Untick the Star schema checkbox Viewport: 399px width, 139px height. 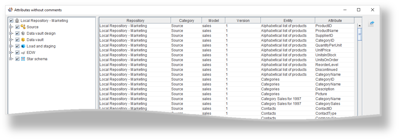point(17,59)
